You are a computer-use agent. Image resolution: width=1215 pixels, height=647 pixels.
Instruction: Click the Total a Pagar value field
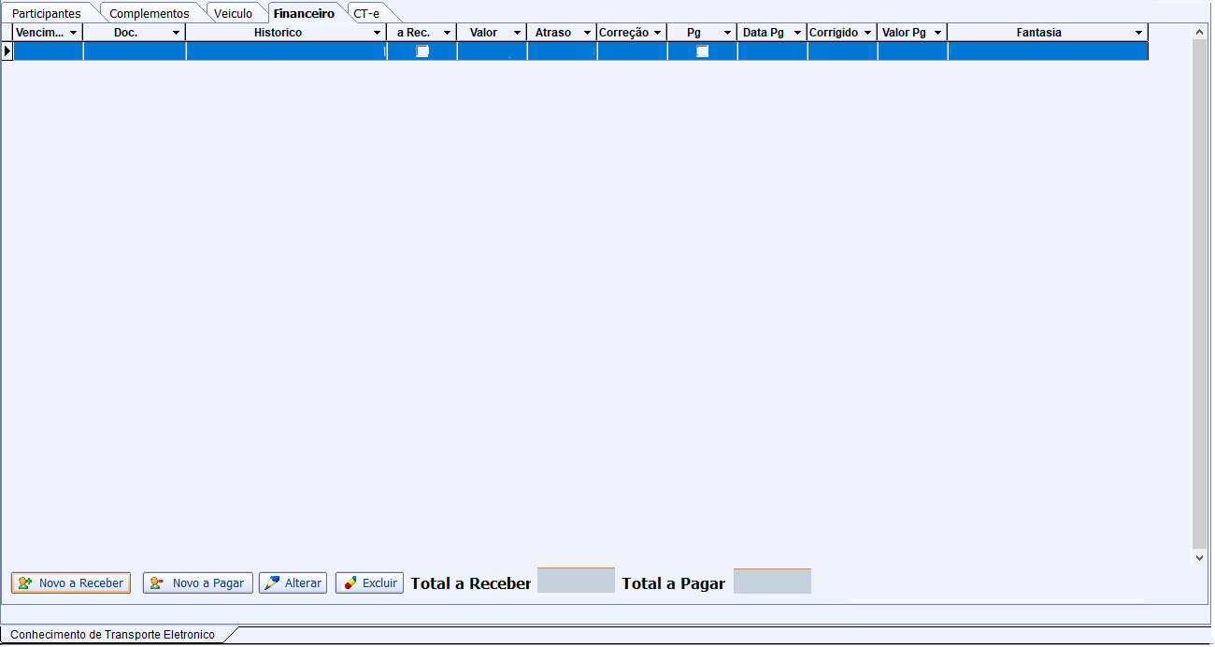coord(772,581)
